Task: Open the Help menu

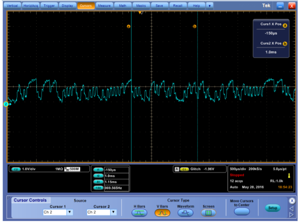Action: (x=196, y=6)
